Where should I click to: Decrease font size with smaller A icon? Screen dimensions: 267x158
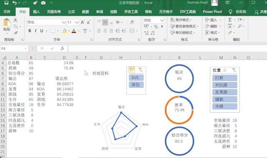coord(88,22)
